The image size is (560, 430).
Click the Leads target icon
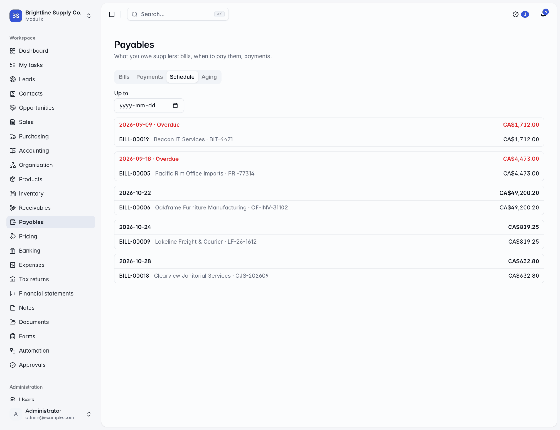coord(13,79)
